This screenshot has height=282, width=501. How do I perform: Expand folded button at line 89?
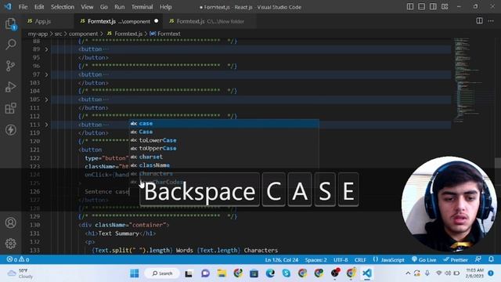(x=46, y=49)
